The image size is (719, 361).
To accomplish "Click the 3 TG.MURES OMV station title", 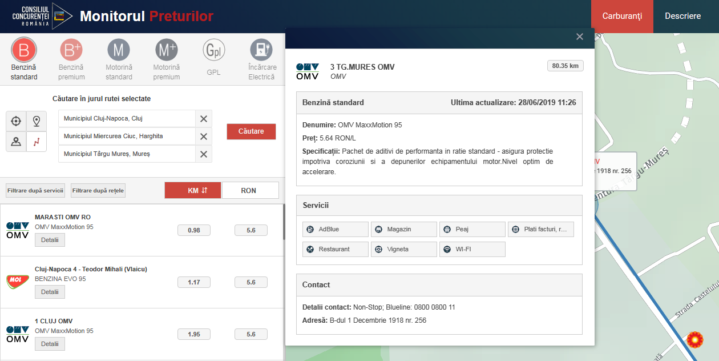I will point(362,67).
